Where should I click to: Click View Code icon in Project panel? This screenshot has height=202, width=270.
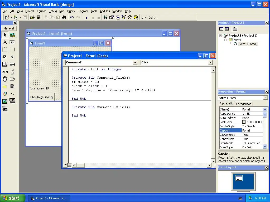[x=221, y=29]
